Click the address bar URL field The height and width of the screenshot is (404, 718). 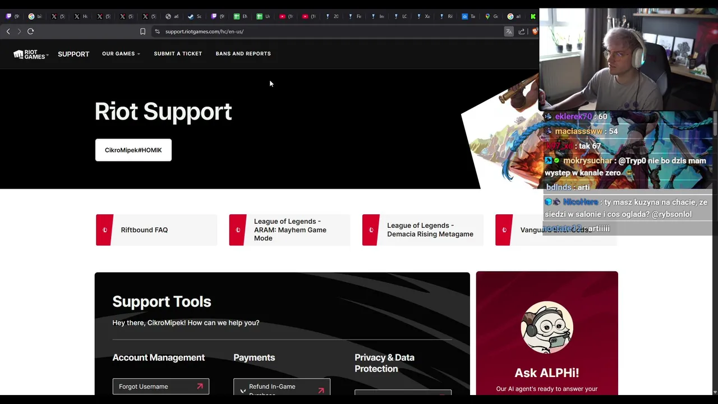click(331, 31)
